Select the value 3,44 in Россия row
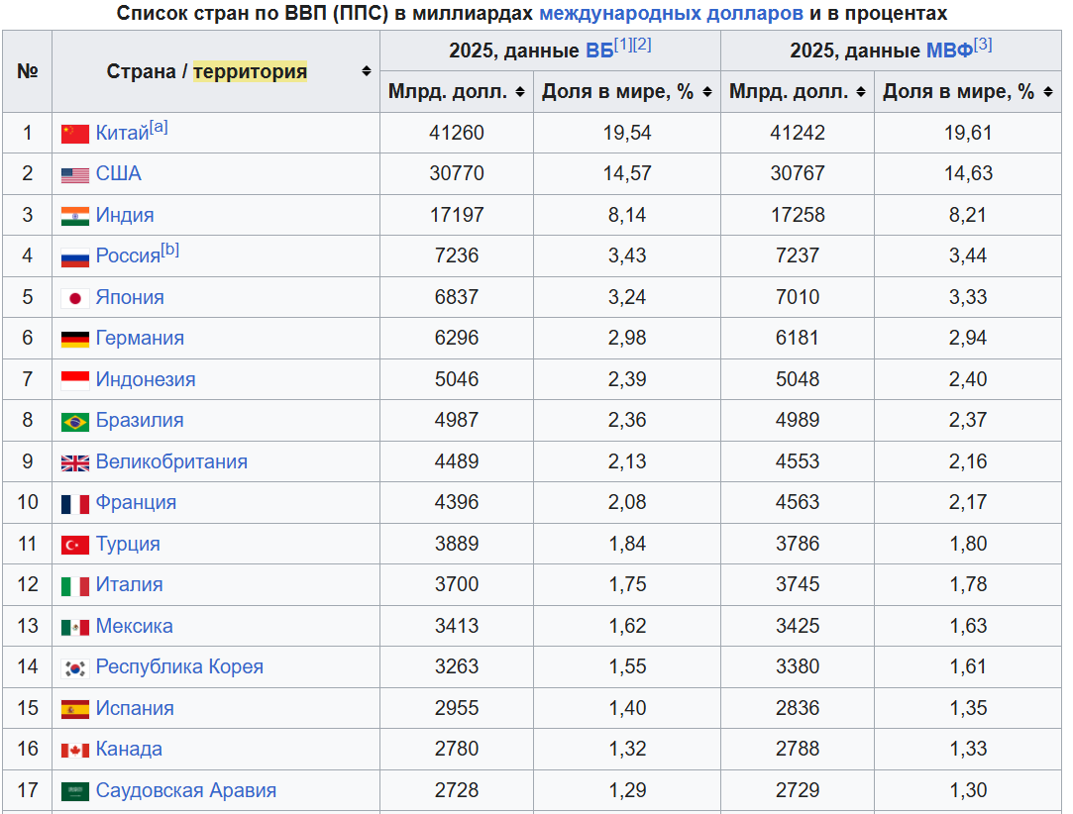1073x814 pixels. pyautogui.click(x=968, y=255)
